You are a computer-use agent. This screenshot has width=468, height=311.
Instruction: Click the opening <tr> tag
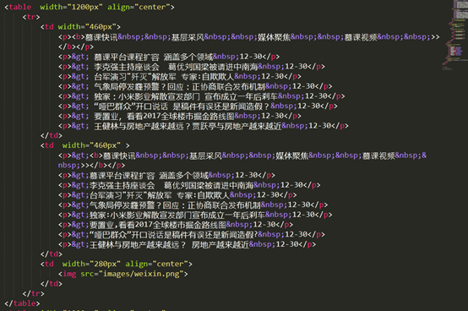[x=31, y=17]
